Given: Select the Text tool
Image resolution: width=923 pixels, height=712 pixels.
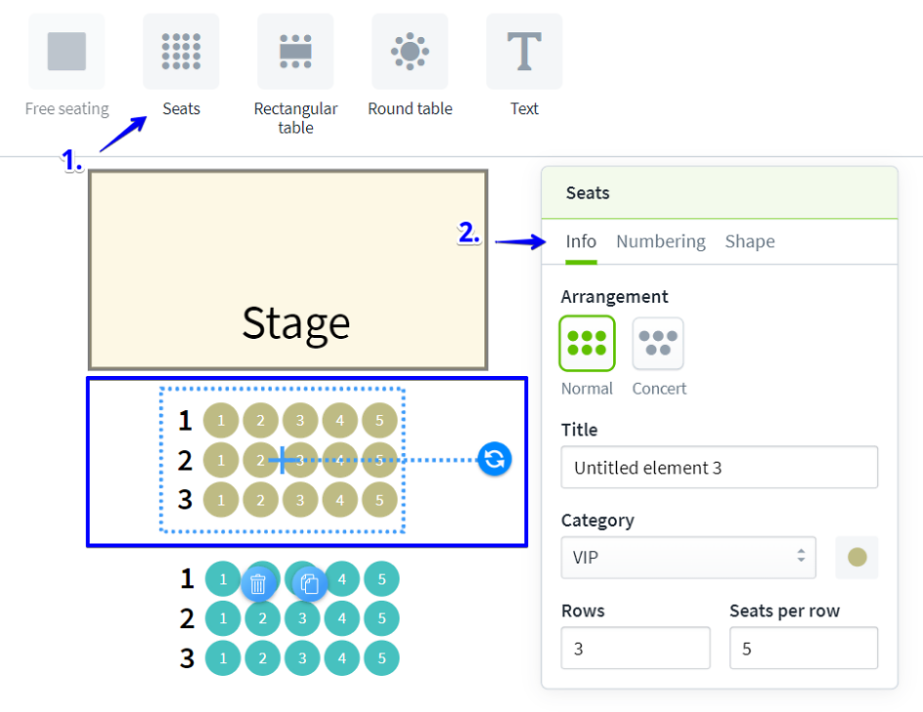Looking at the screenshot, I should [524, 52].
